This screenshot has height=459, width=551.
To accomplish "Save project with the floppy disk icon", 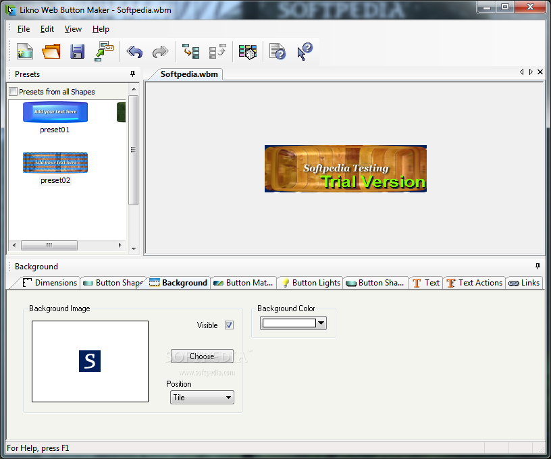I will (x=77, y=52).
